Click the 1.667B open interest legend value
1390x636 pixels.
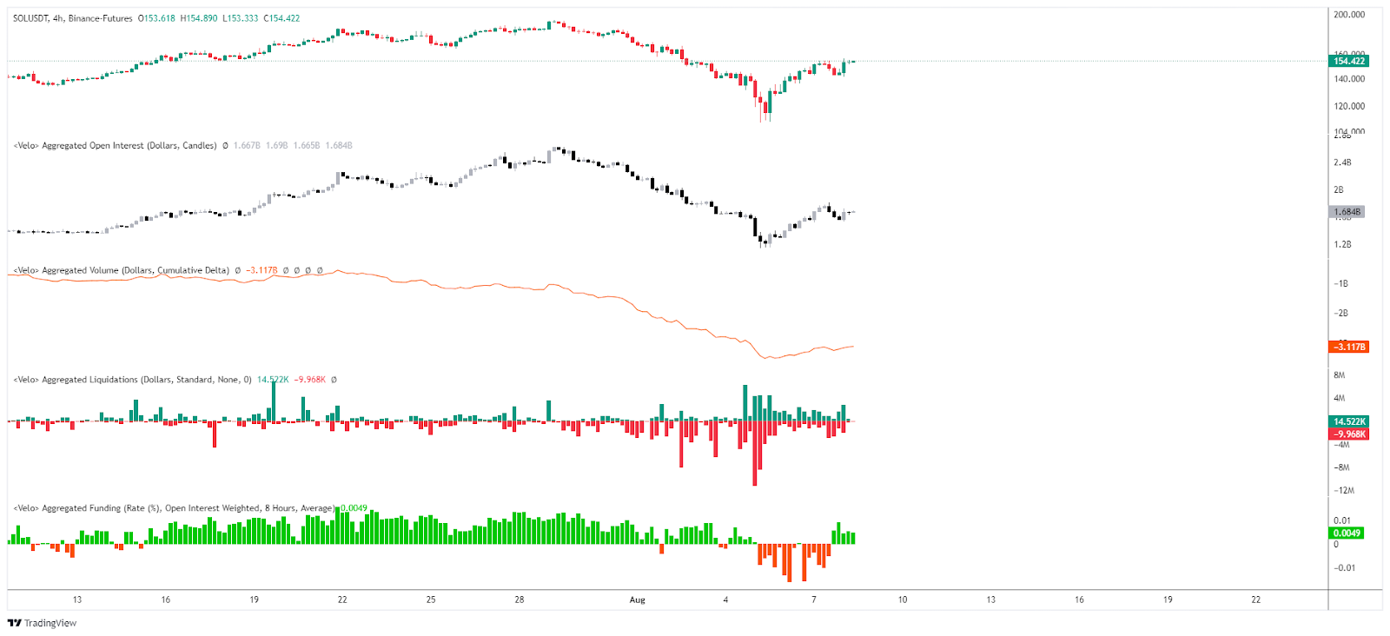[247, 146]
